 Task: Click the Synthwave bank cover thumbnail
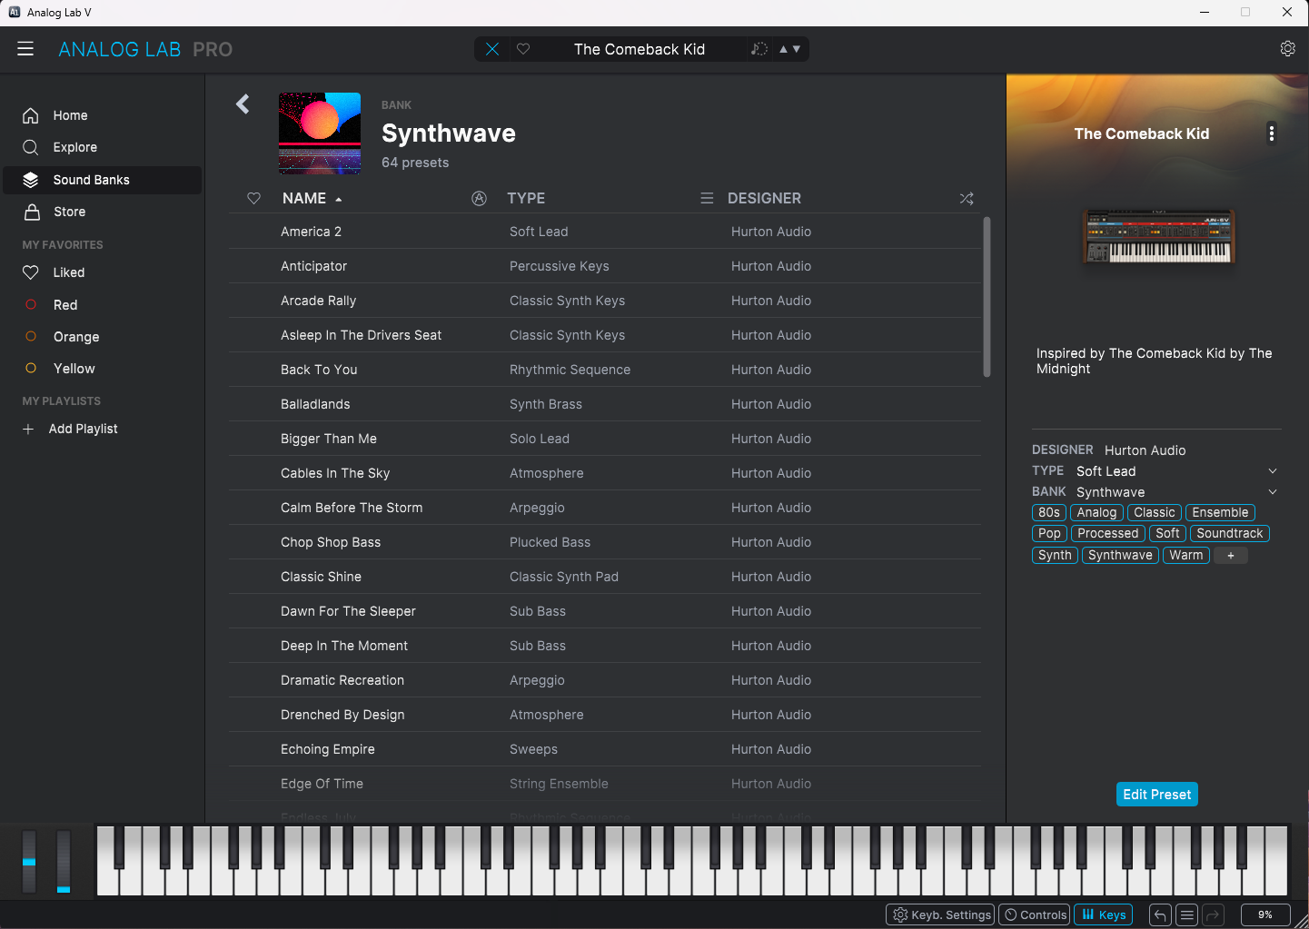click(320, 133)
